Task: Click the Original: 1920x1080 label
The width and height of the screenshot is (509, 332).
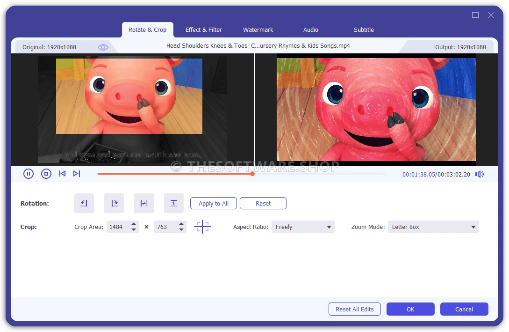Action: 50,47
